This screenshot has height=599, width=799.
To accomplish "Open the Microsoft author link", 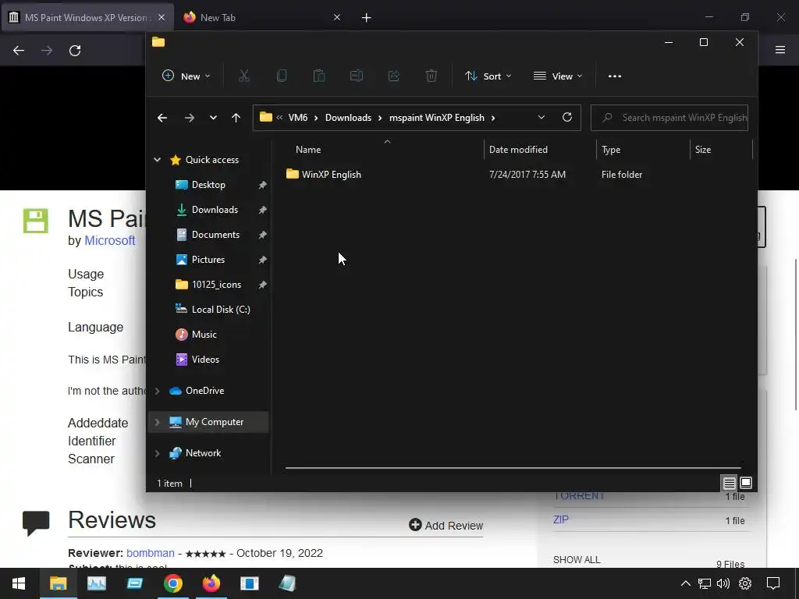I will pos(109,240).
